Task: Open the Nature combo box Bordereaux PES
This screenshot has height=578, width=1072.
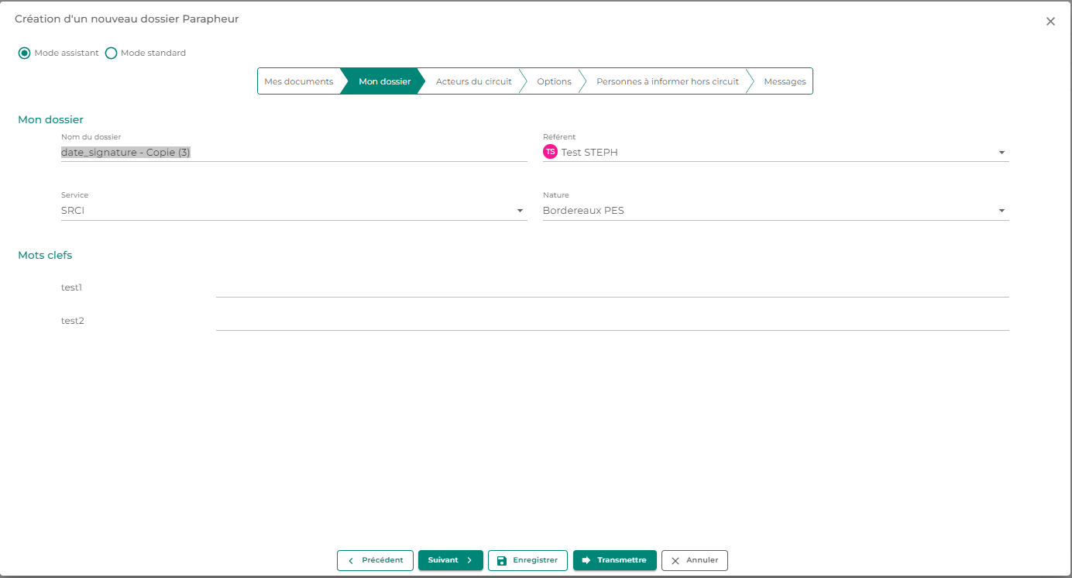Action: (x=776, y=211)
